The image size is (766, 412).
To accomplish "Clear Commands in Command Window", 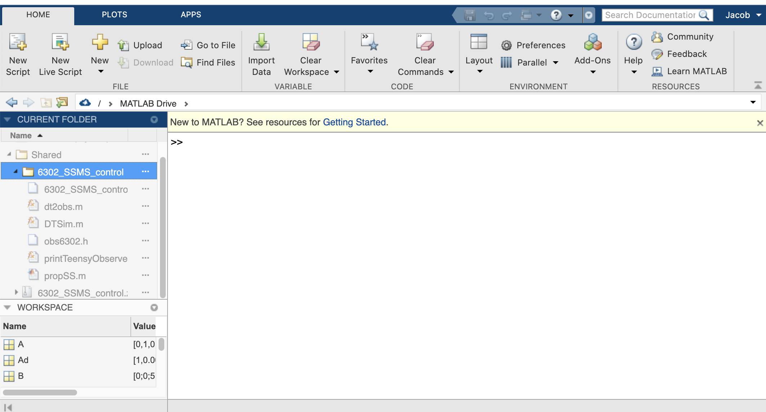I will pyautogui.click(x=425, y=54).
